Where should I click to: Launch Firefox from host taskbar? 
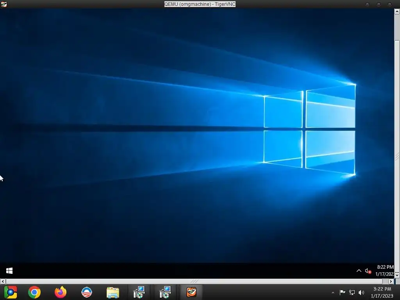click(61, 292)
